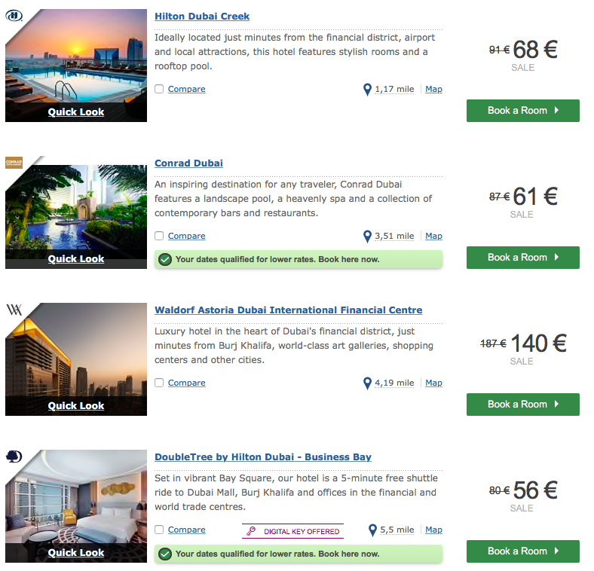The width and height of the screenshot is (594, 571).
Task: Click Digital Key Offered badge
Action: pos(292,531)
